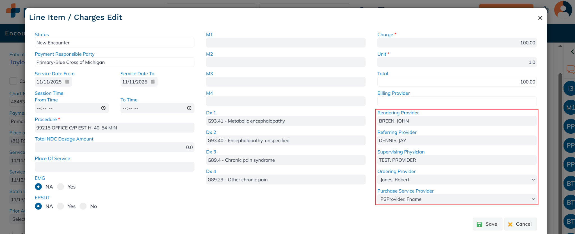Select No for EPSDT

point(83,206)
